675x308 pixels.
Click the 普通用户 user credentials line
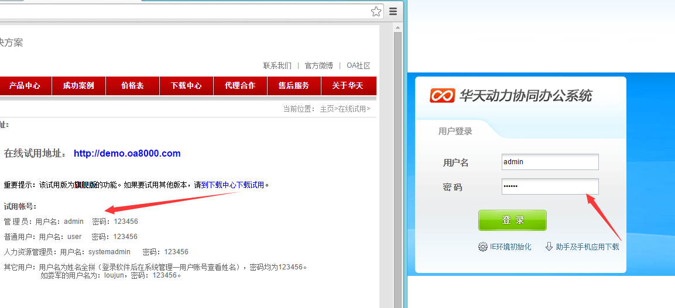coord(71,237)
